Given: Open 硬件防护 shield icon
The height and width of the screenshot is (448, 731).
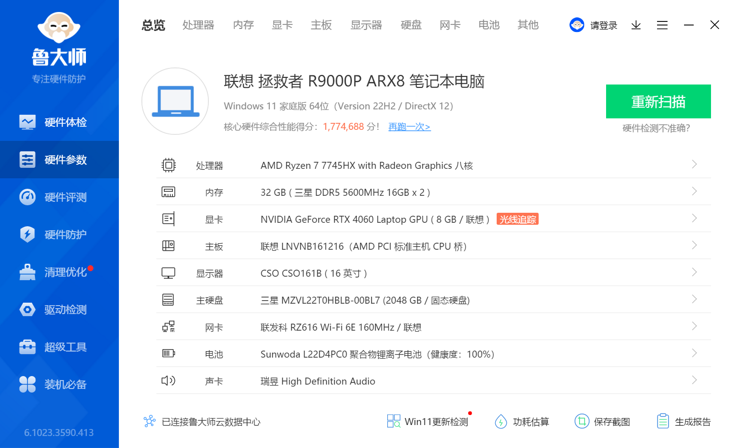Looking at the screenshot, I should [x=27, y=235].
